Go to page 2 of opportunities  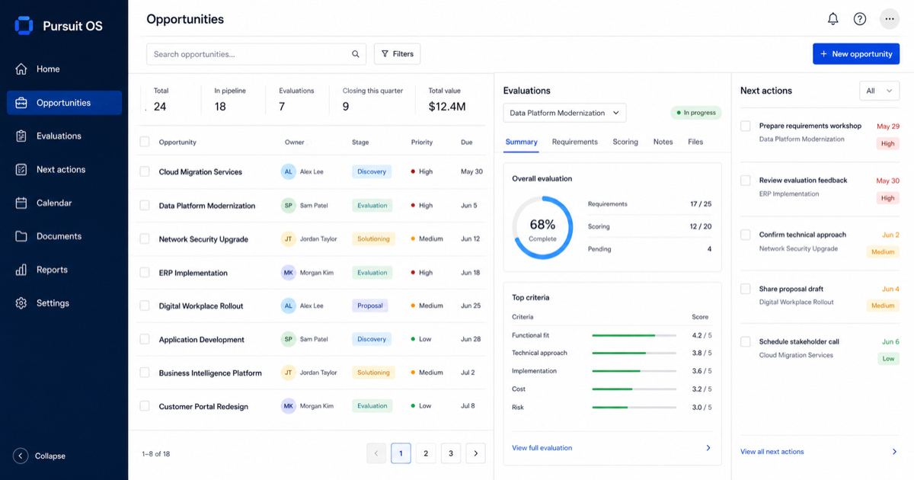pyautogui.click(x=426, y=454)
